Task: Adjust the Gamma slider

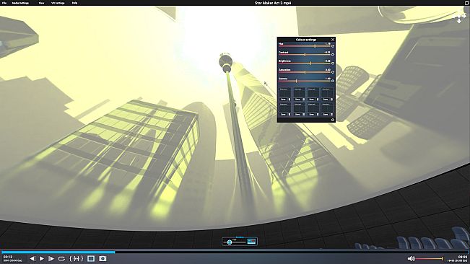Action: 304,81
